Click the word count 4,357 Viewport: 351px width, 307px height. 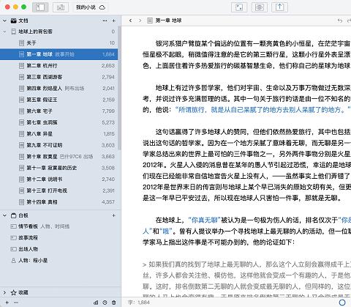click(108, 202)
